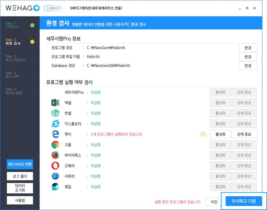The width and height of the screenshot is (267, 210).
Task: Click the Firefox (파이어폭스) icon
Action: 55,155
